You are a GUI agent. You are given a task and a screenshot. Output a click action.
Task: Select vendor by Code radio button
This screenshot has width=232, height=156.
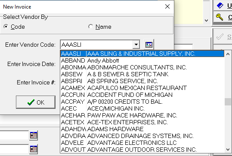(6, 27)
